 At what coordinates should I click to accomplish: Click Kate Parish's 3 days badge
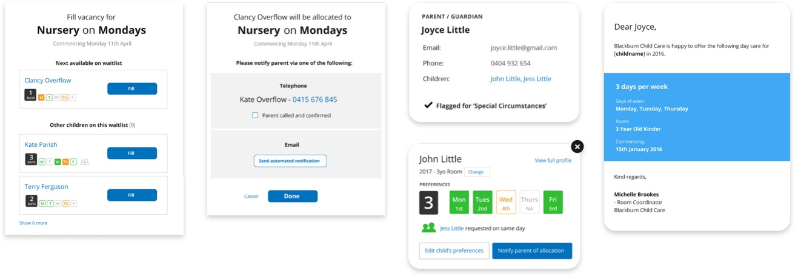point(30,160)
